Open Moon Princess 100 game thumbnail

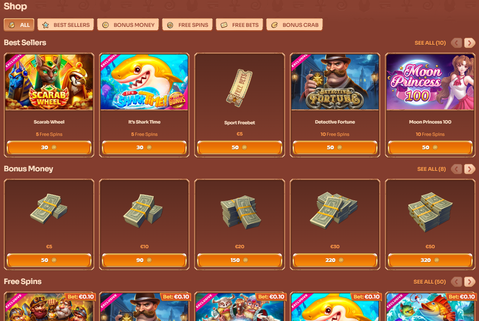[430, 82]
